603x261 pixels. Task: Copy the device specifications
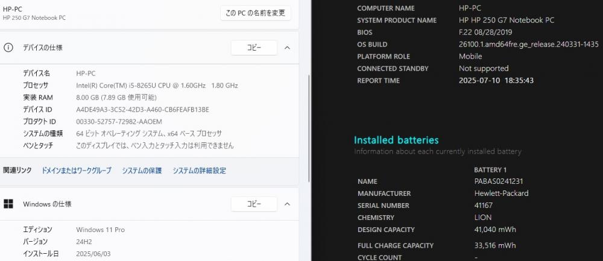coord(254,48)
